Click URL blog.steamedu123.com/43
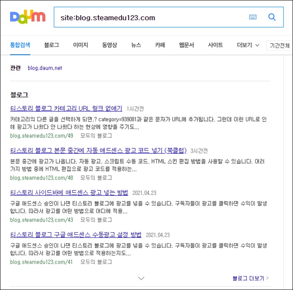This screenshot has height=290, width=293. click(42, 220)
